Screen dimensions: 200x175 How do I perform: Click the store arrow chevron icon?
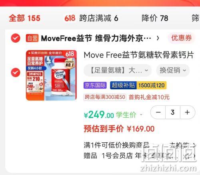click(x=158, y=38)
